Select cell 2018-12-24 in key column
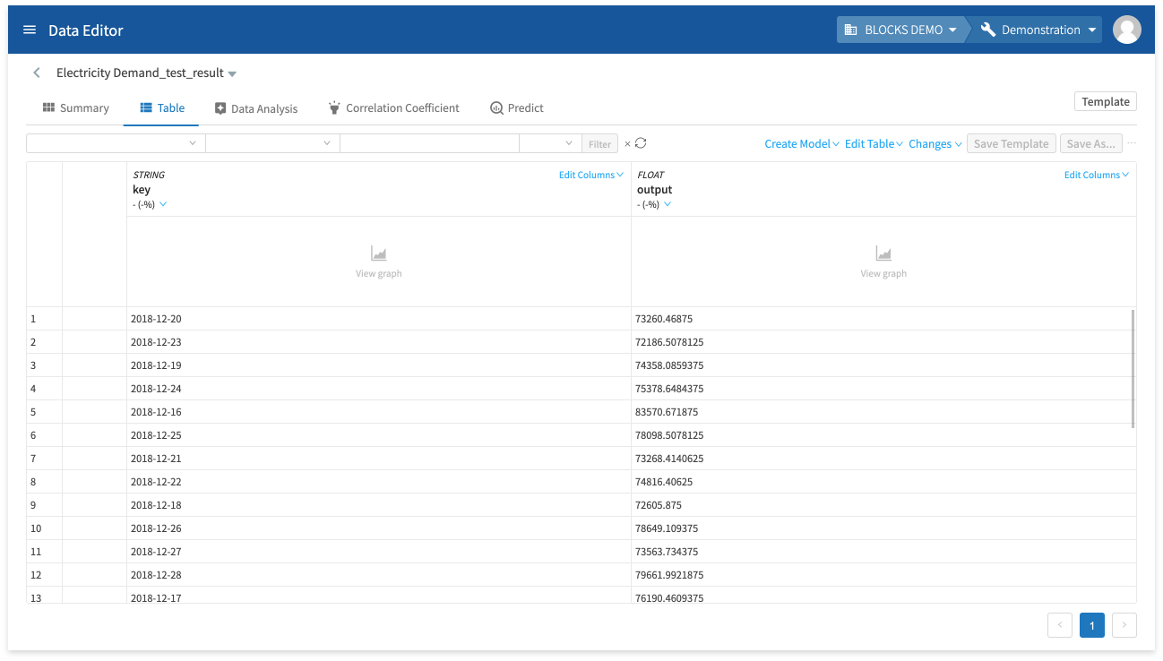The height and width of the screenshot is (661, 1163). pos(379,389)
